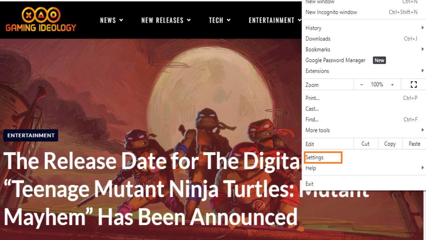Screen dimensions: 426x240
Task: Open the History submenu
Action: point(363,28)
